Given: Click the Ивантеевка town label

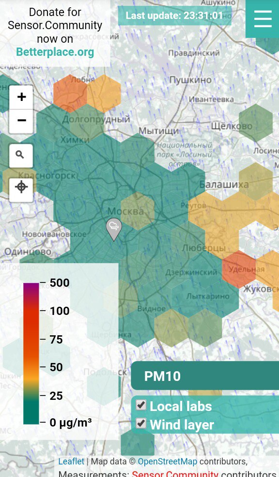Looking at the screenshot, I should pyautogui.click(x=211, y=99).
